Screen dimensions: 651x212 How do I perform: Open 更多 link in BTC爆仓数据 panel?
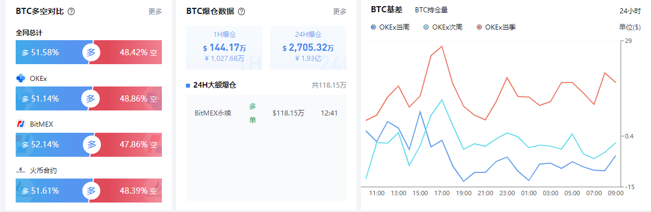(340, 12)
